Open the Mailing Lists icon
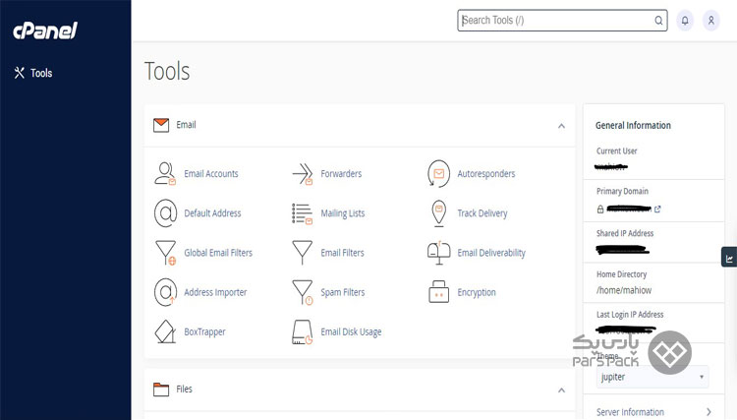Viewport: 737px width, 420px height. click(303, 213)
